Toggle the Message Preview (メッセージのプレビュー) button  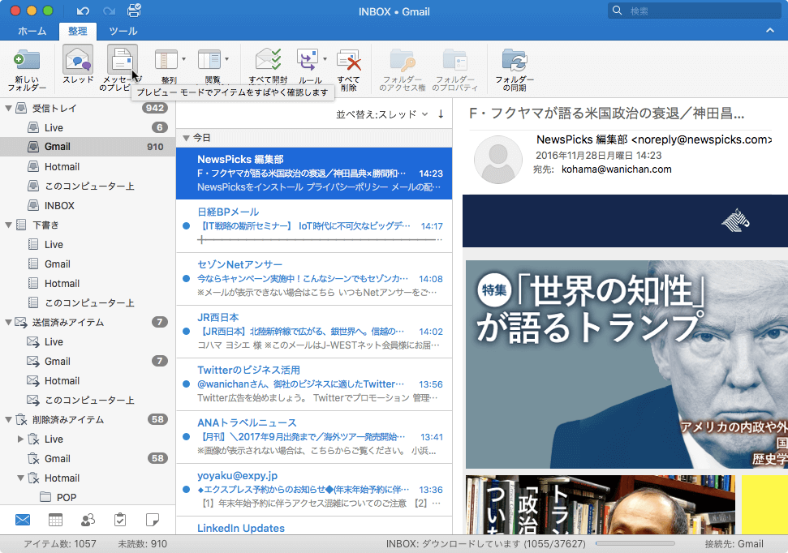122,61
